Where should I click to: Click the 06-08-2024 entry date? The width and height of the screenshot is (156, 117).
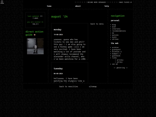coord(58,74)
